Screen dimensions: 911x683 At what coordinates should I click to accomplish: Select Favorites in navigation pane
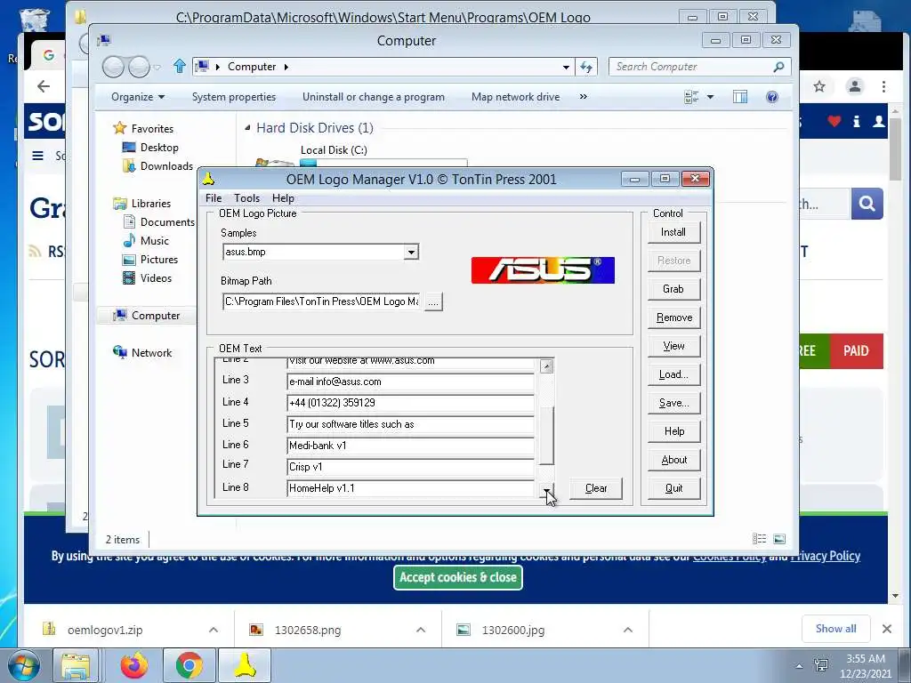tap(151, 128)
